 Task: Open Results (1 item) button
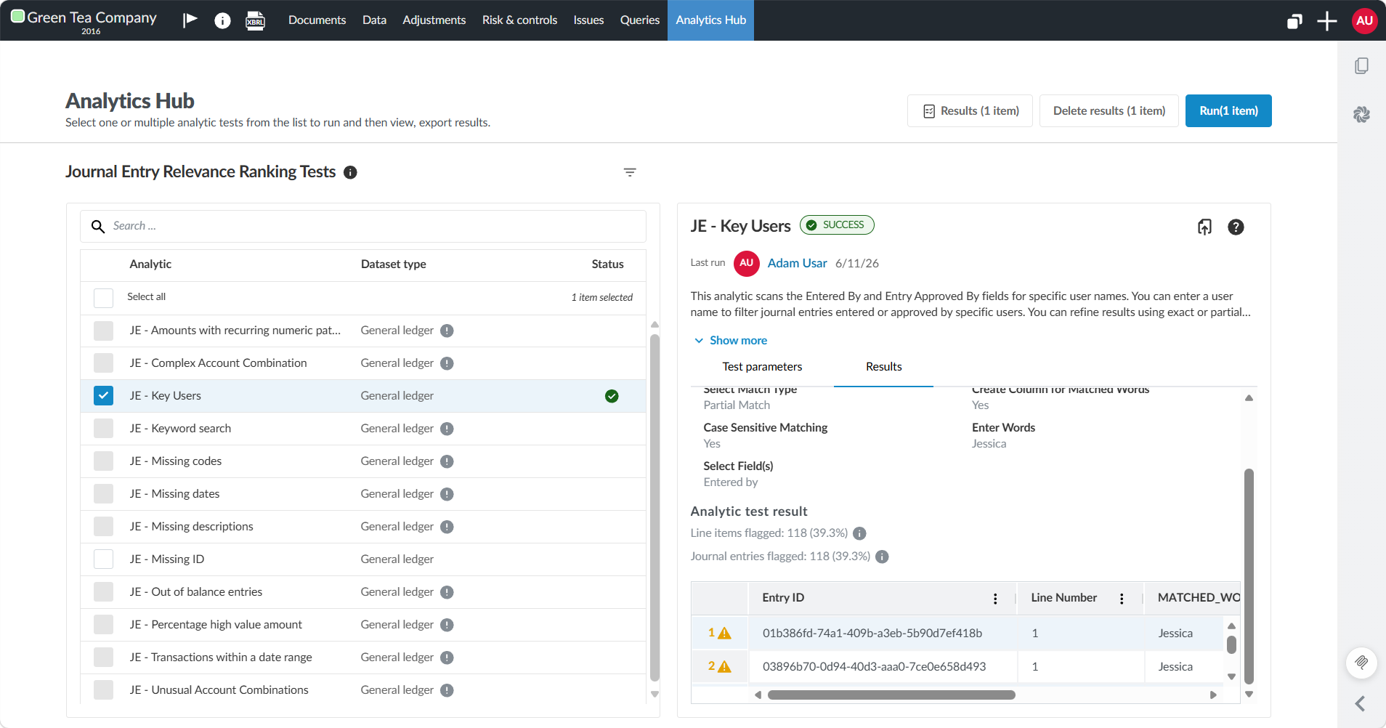tap(970, 111)
